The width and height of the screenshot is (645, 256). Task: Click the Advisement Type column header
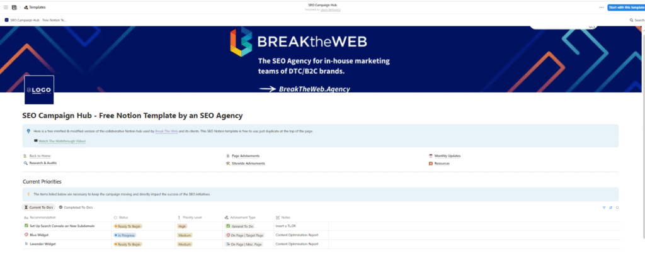coord(240,218)
